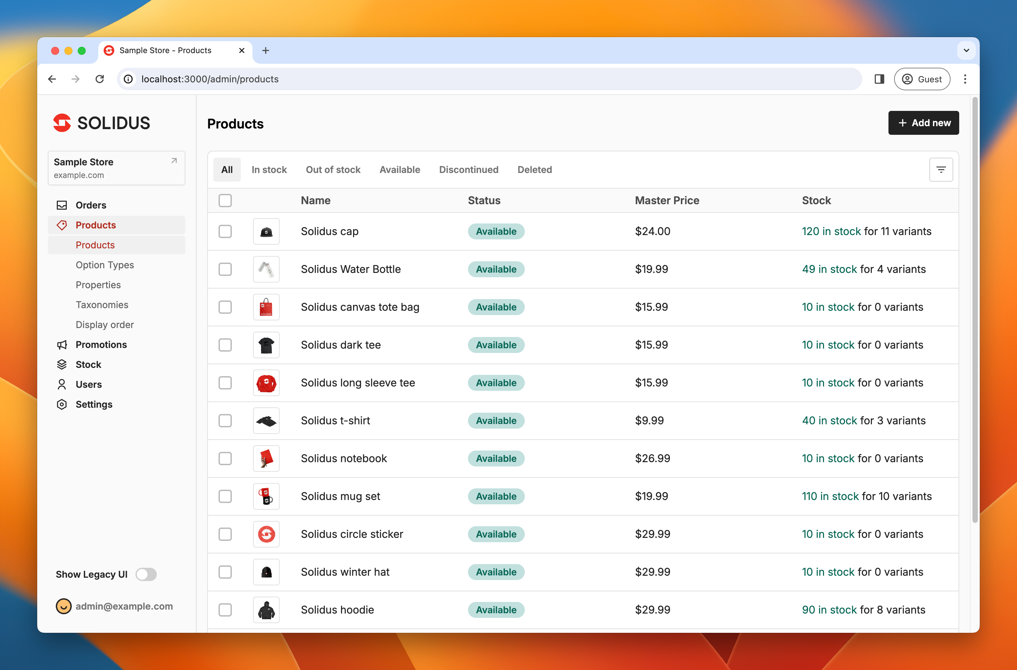This screenshot has width=1017, height=670.
Task: Open Display order in sidebar
Action: (105, 325)
